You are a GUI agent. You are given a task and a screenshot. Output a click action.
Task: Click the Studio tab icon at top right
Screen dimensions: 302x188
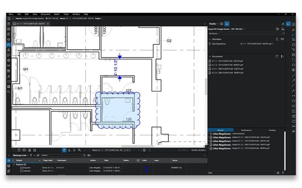[288, 24]
